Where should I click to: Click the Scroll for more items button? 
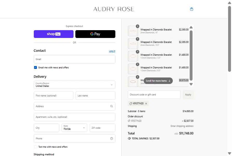158,81
